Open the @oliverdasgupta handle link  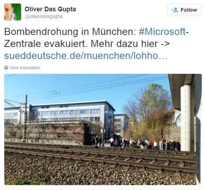(43, 16)
